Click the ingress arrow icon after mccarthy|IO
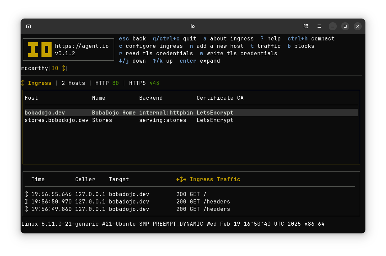The image size is (386, 256). tap(63, 68)
